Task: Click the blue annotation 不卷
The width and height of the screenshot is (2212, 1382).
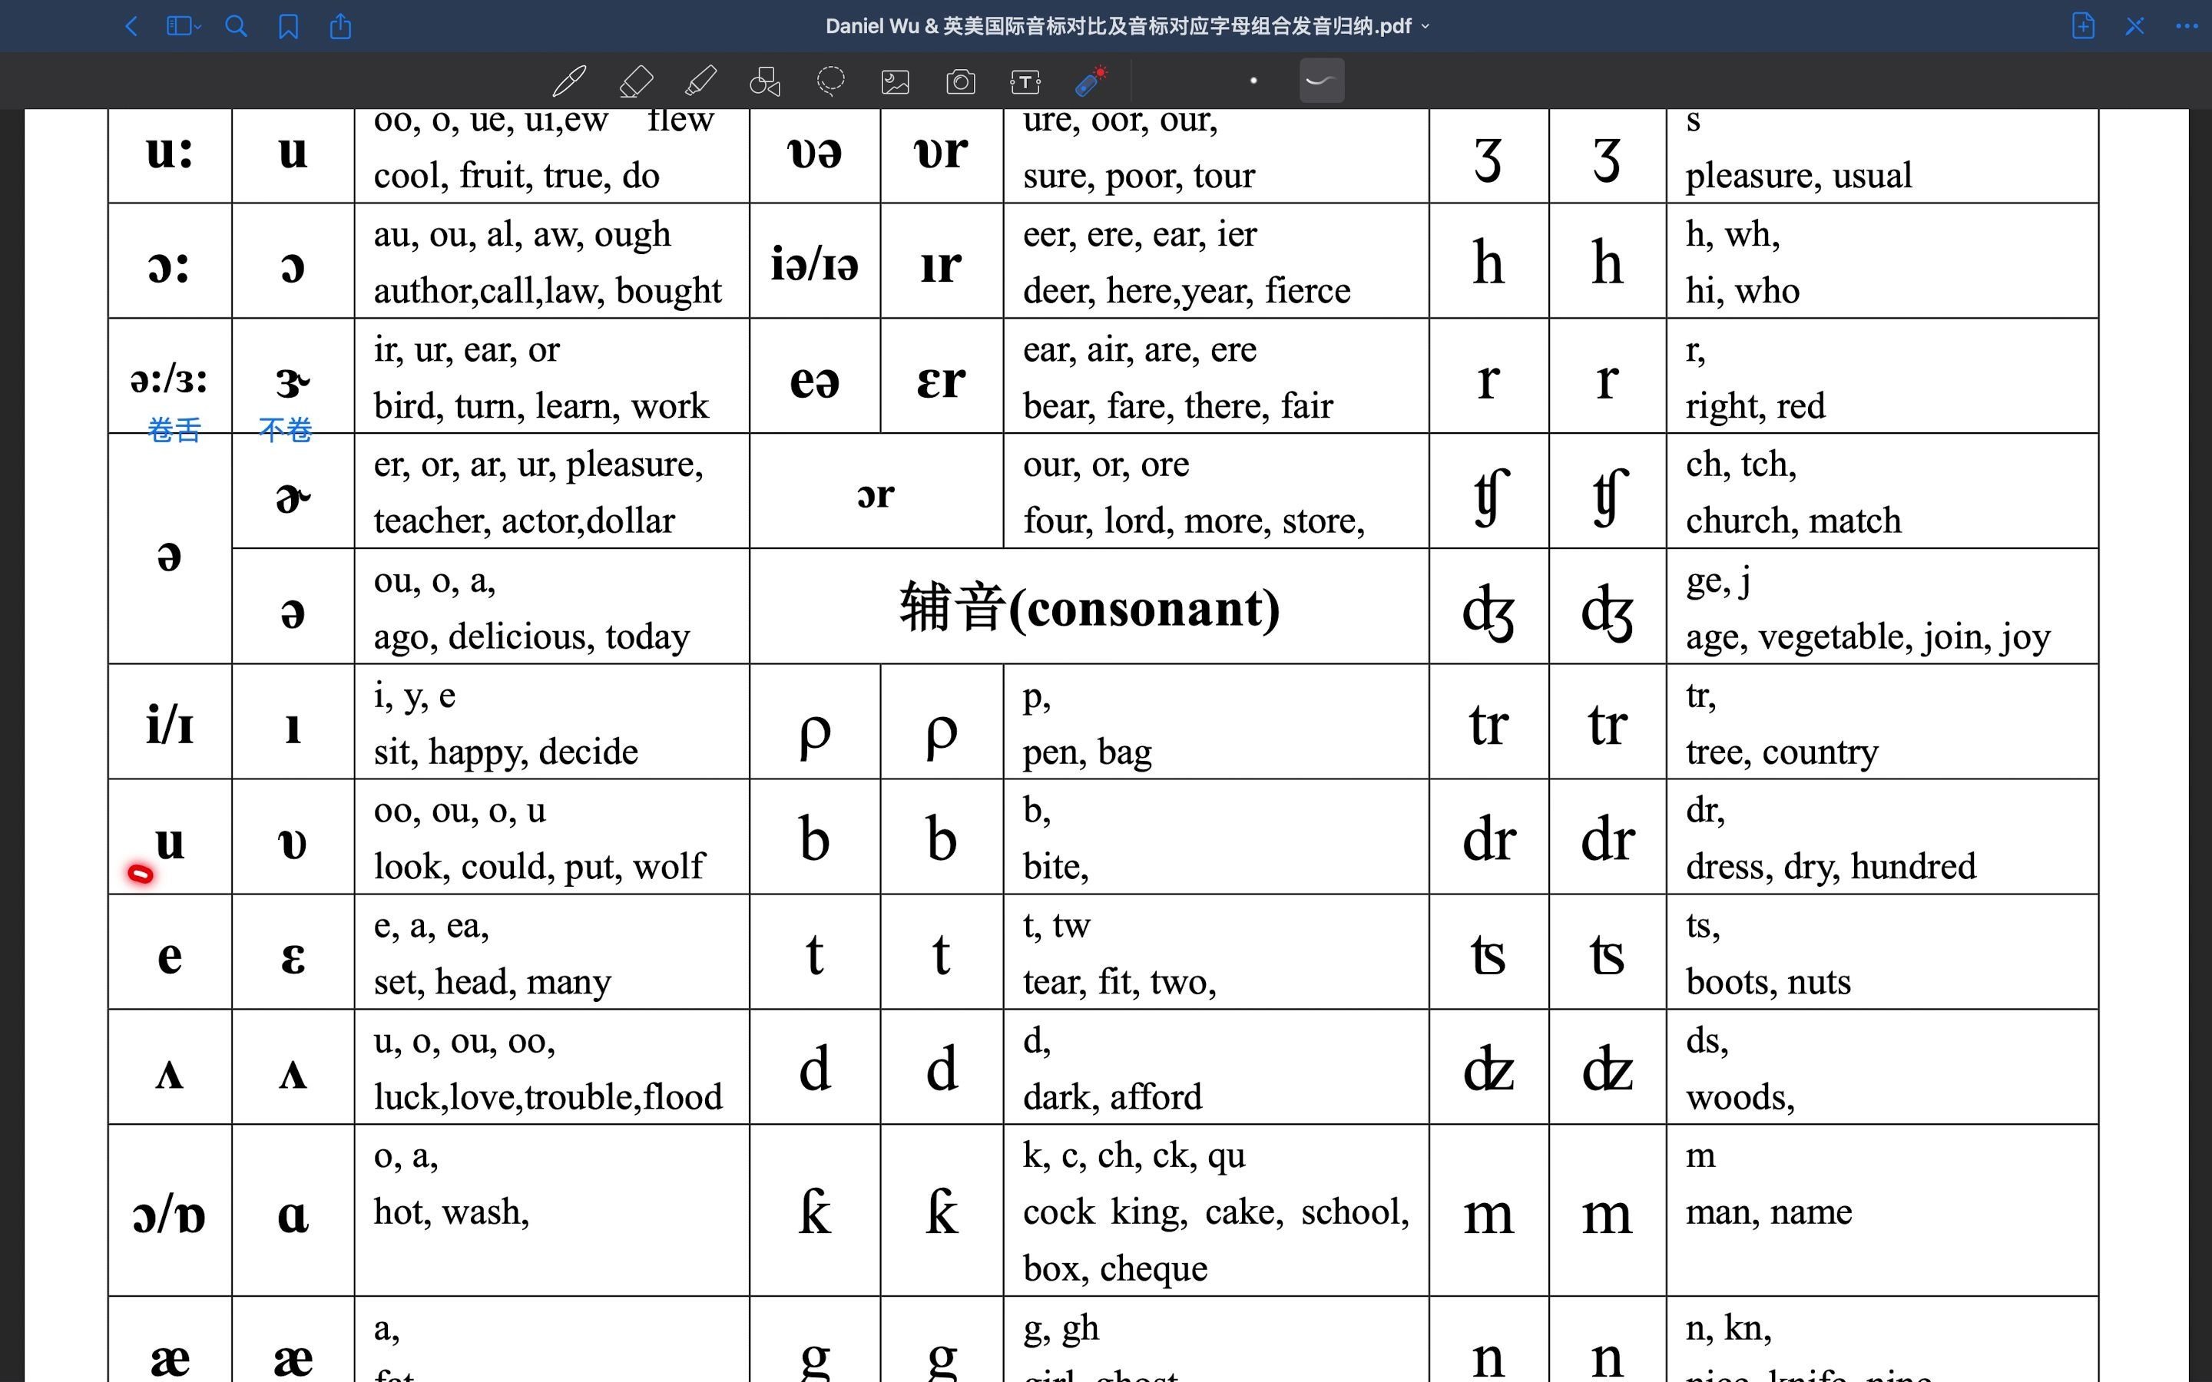Action: pyautogui.click(x=285, y=430)
